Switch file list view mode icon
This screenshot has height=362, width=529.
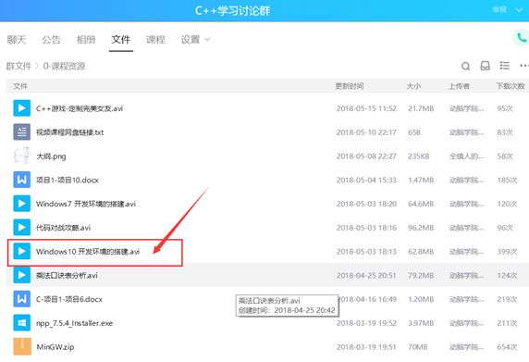(x=504, y=66)
